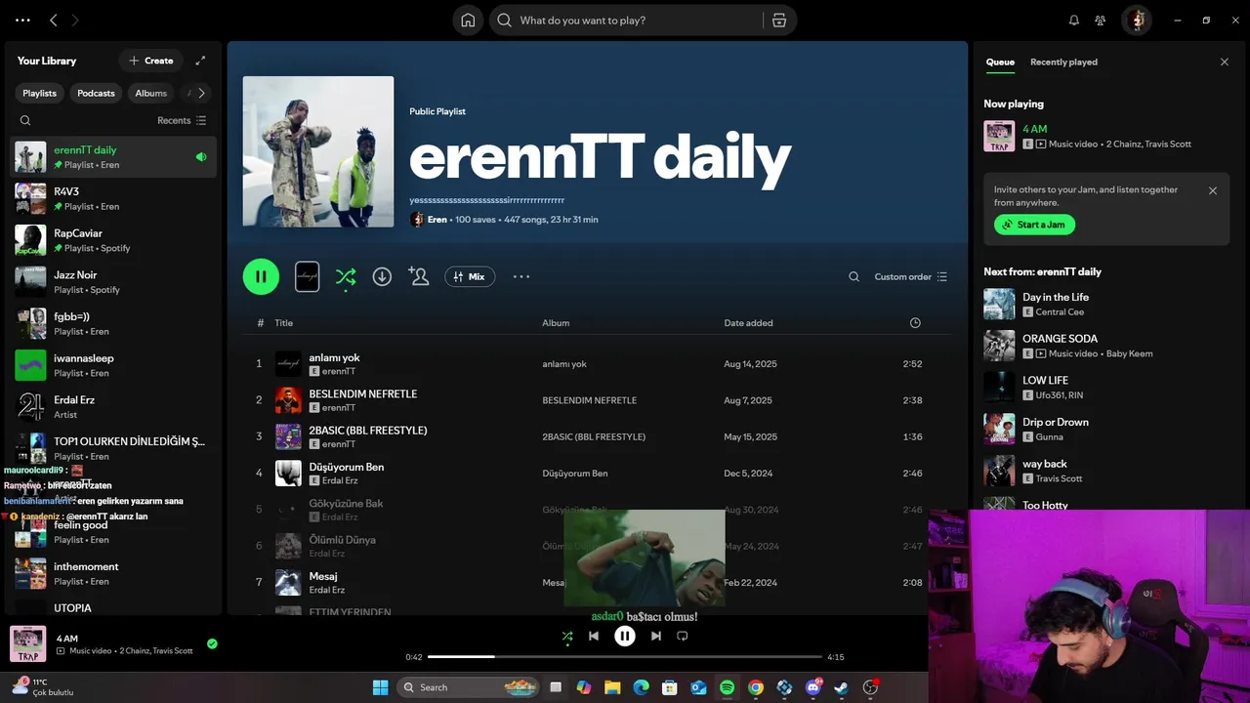This screenshot has width=1250, height=703.
Task: Filter library by Playlists
Action: click(40, 93)
